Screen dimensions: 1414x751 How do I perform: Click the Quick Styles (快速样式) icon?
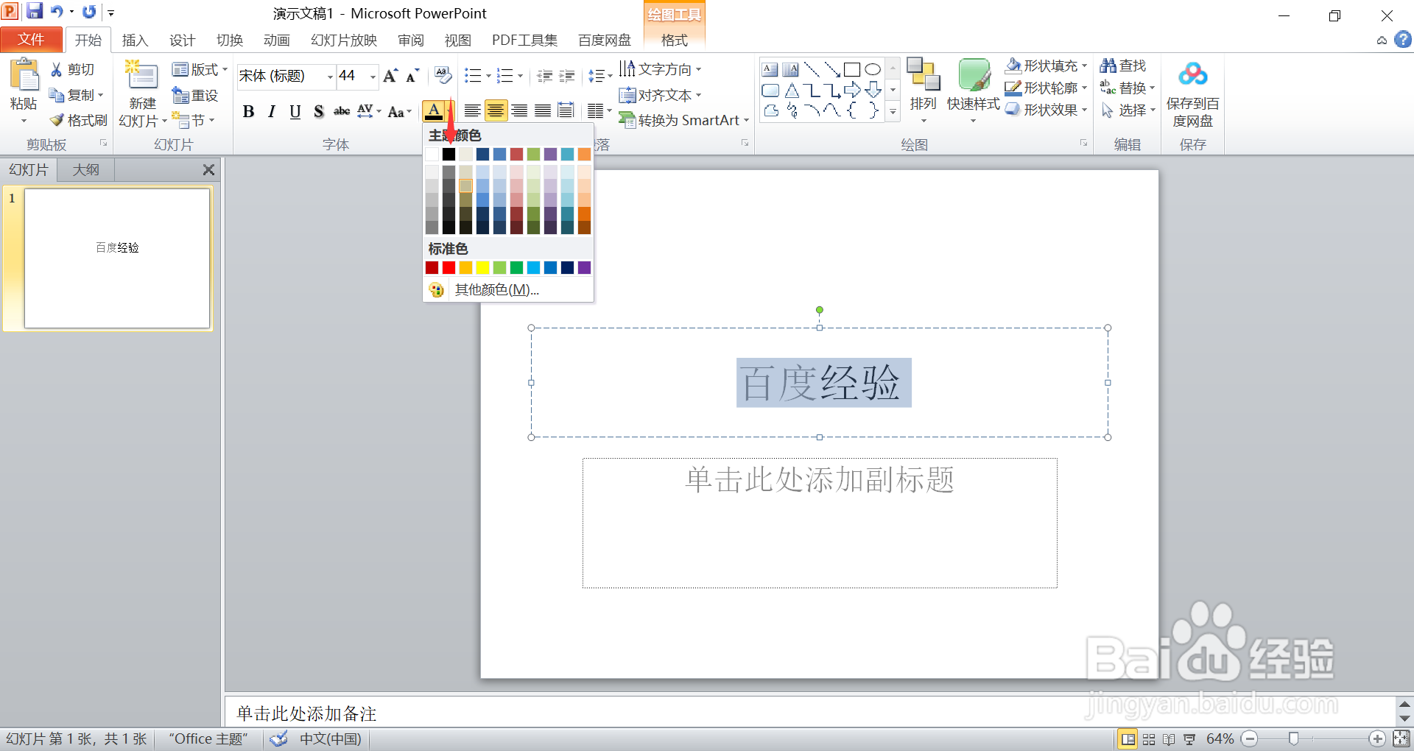(974, 75)
